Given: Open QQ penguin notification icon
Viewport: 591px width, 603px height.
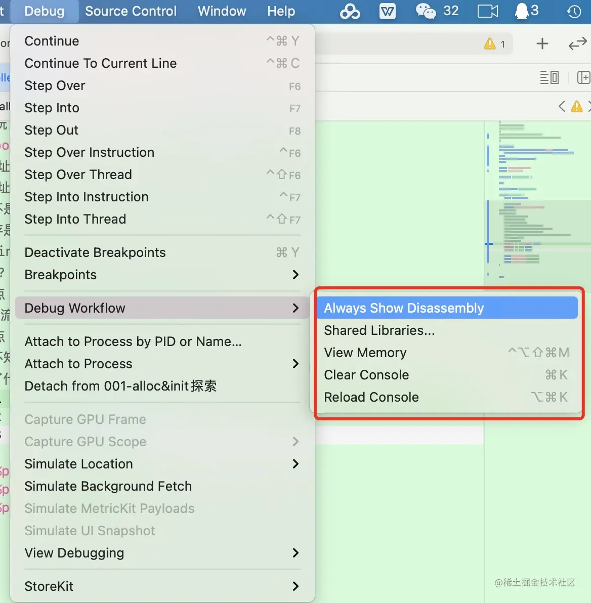Looking at the screenshot, I should (x=526, y=11).
